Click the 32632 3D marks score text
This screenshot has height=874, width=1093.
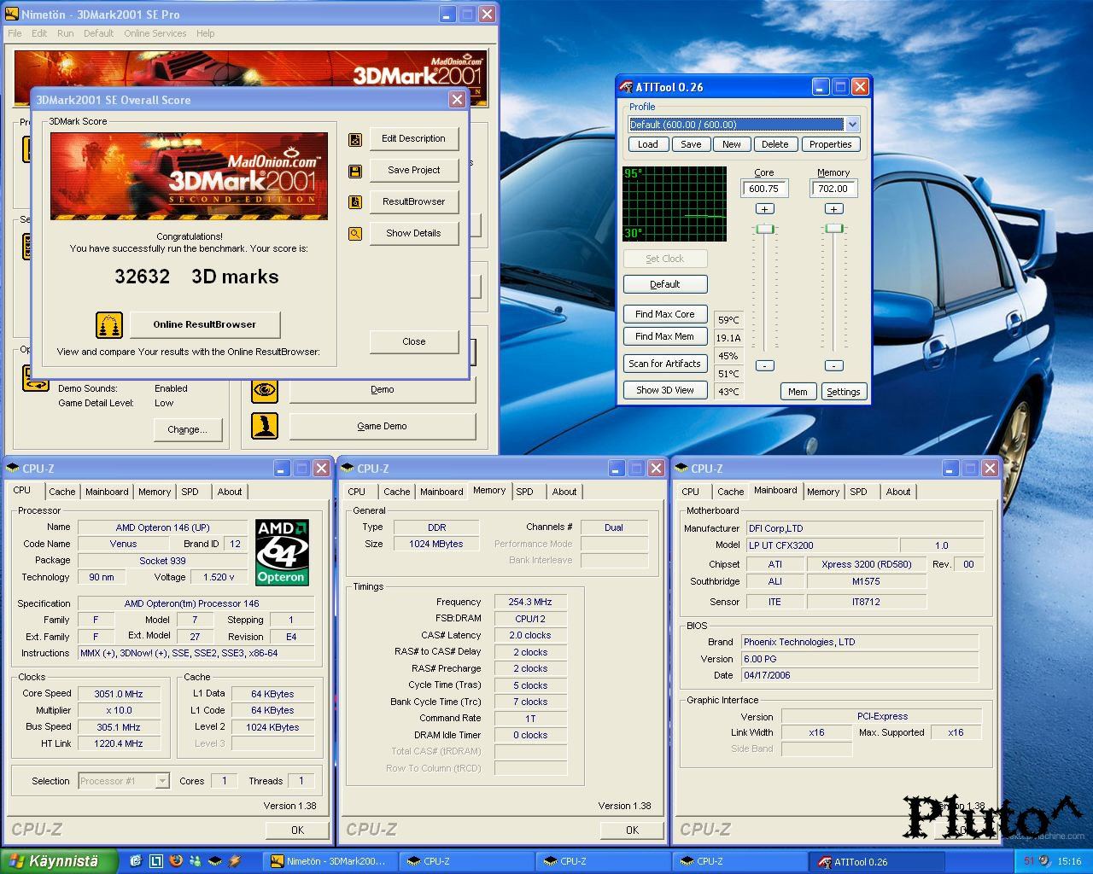tap(196, 277)
